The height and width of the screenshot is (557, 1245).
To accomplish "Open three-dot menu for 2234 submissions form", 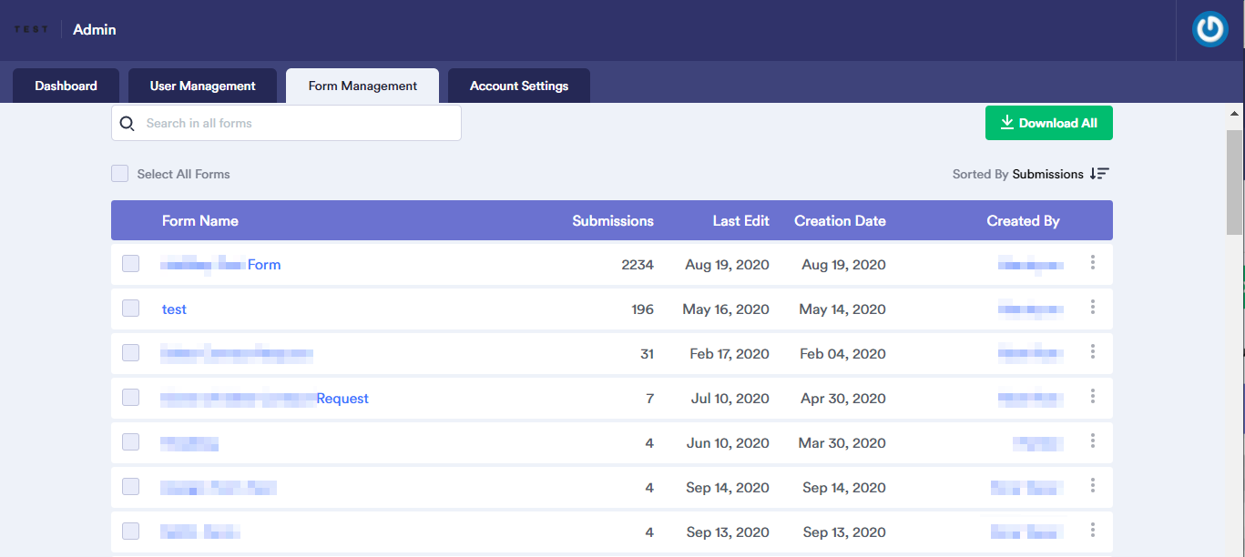I will [1092, 263].
